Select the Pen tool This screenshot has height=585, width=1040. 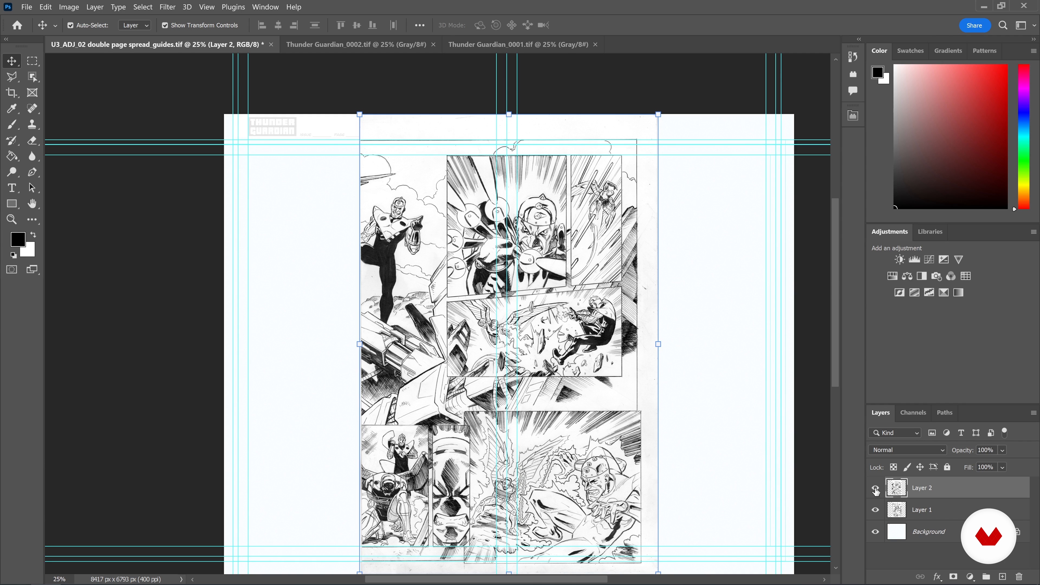[x=32, y=172]
